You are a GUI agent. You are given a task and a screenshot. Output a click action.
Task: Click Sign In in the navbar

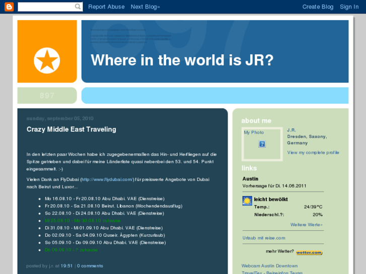(349, 7)
